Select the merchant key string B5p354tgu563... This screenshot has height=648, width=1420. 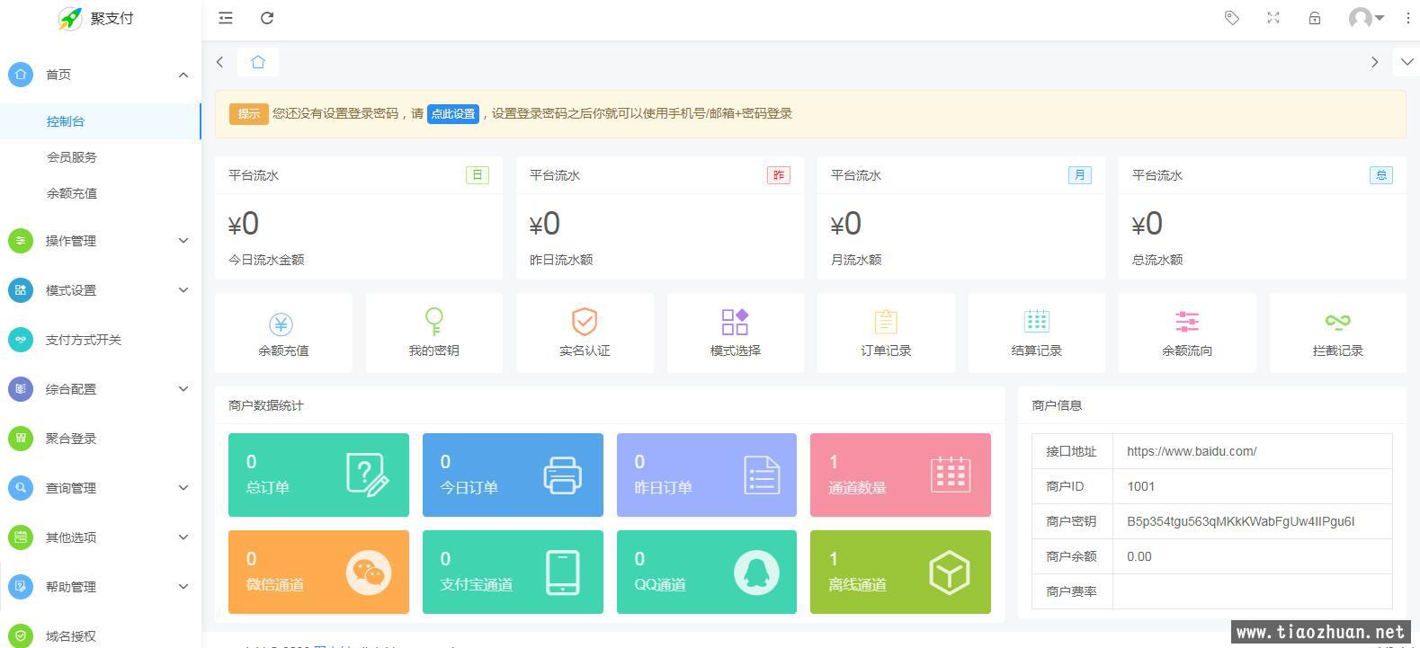click(1241, 521)
